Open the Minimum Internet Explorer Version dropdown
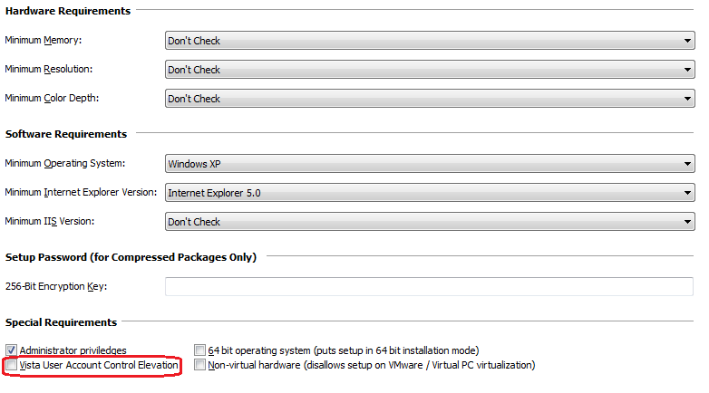 coord(430,193)
